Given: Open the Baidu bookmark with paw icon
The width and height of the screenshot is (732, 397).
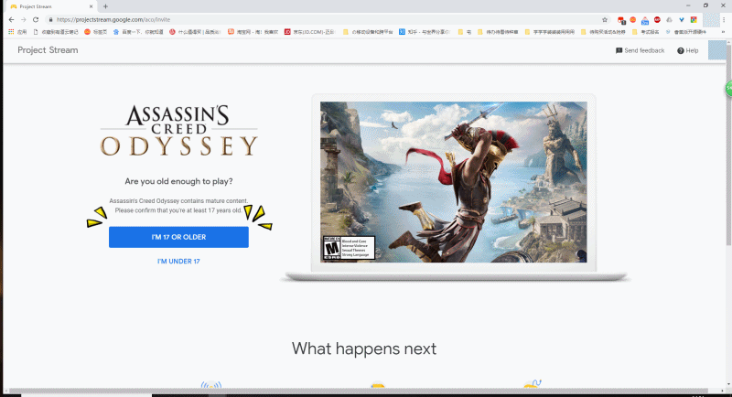Looking at the screenshot, I should point(138,32).
